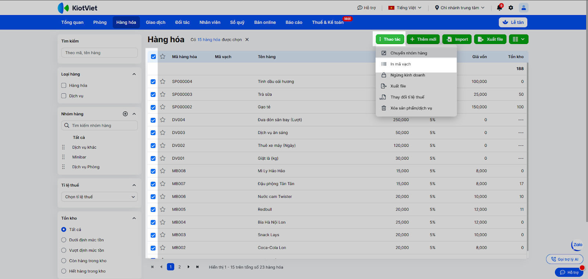The height and width of the screenshot is (279, 588).
Task: Select the Tất cả stock radio
Action: click(64, 229)
